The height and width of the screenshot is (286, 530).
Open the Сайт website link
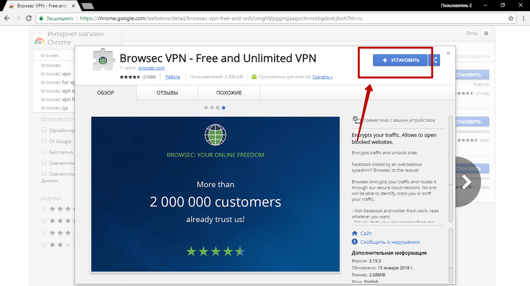366,233
